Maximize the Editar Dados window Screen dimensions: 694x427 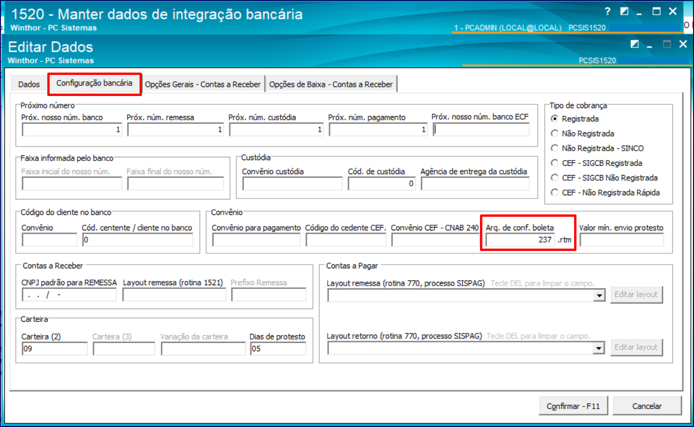(x=666, y=44)
